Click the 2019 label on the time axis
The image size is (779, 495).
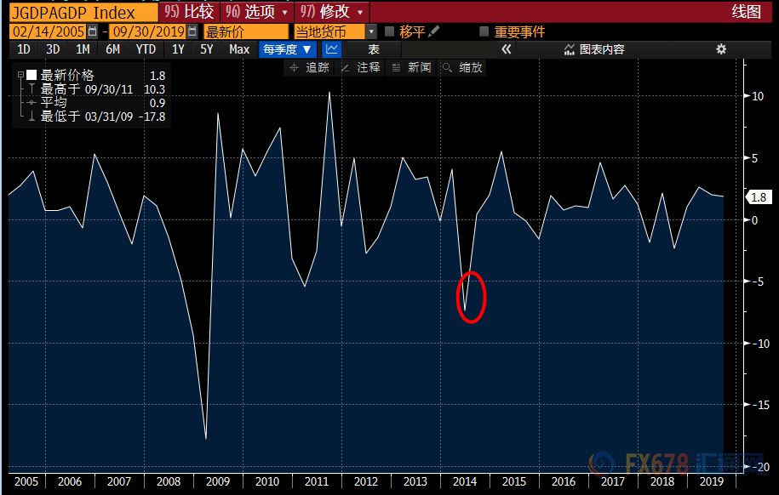(x=712, y=481)
